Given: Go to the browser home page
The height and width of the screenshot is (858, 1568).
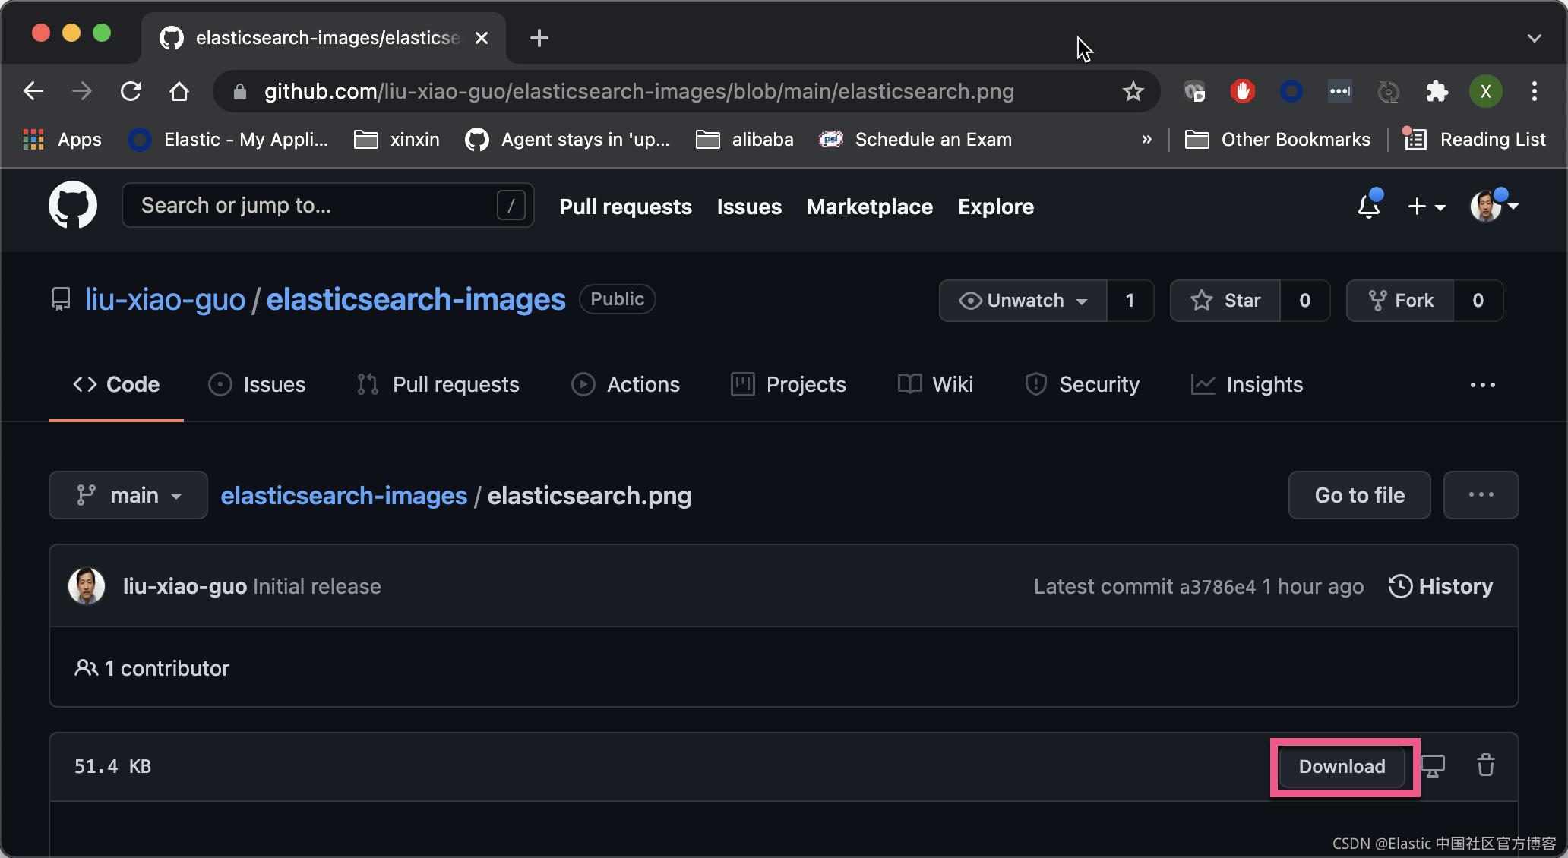Looking at the screenshot, I should tap(179, 91).
